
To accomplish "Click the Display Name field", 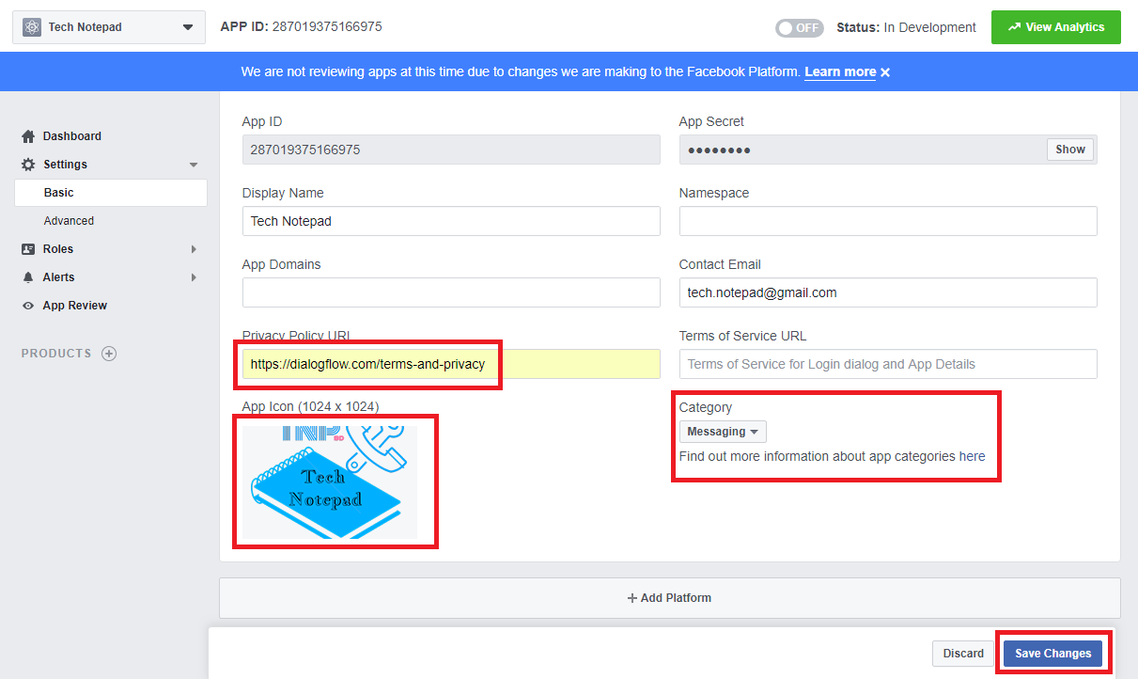I will (x=451, y=221).
